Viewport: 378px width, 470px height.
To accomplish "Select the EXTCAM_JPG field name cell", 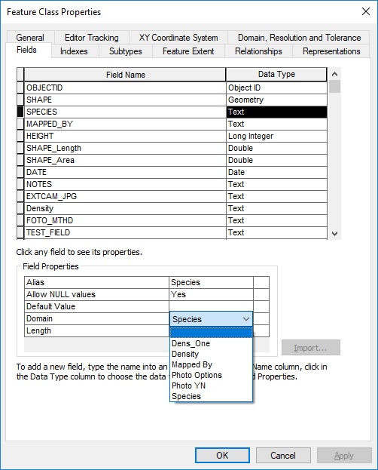I will 125,196.
